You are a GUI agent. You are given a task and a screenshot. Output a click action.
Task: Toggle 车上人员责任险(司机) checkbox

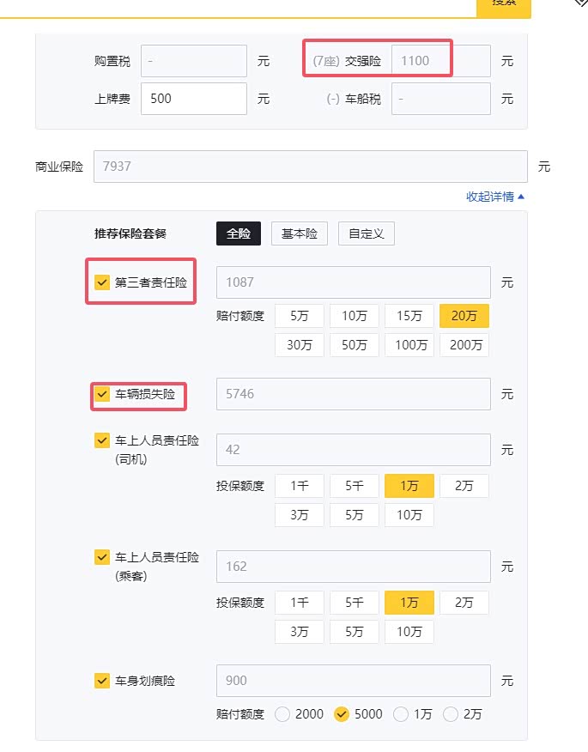[102, 440]
